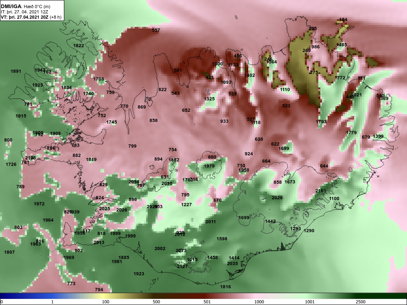Click the map value 1726

click(x=11, y=164)
